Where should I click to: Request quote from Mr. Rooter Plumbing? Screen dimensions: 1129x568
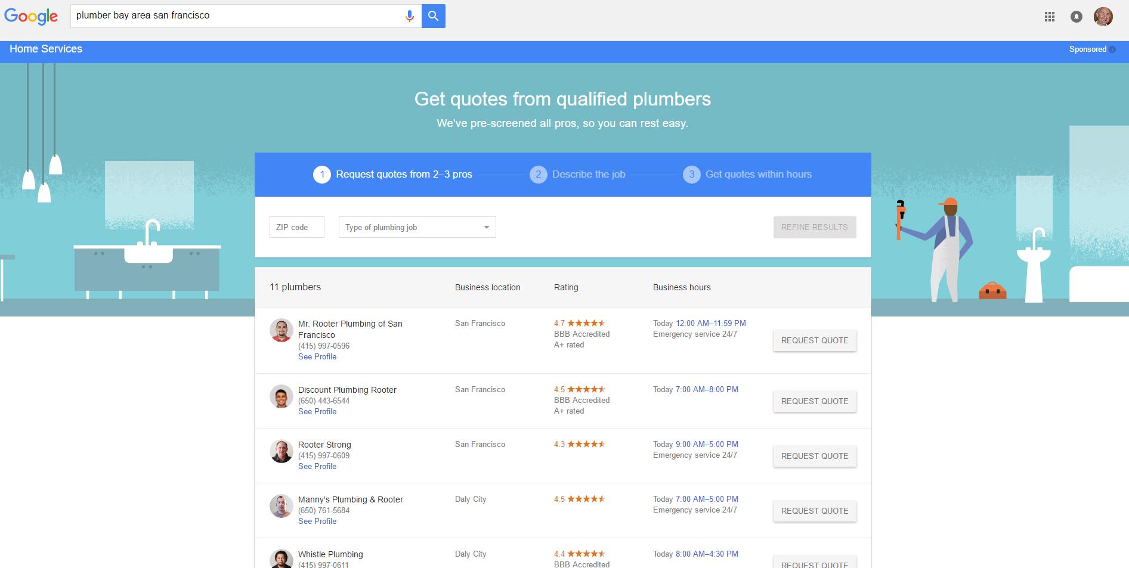[815, 340]
